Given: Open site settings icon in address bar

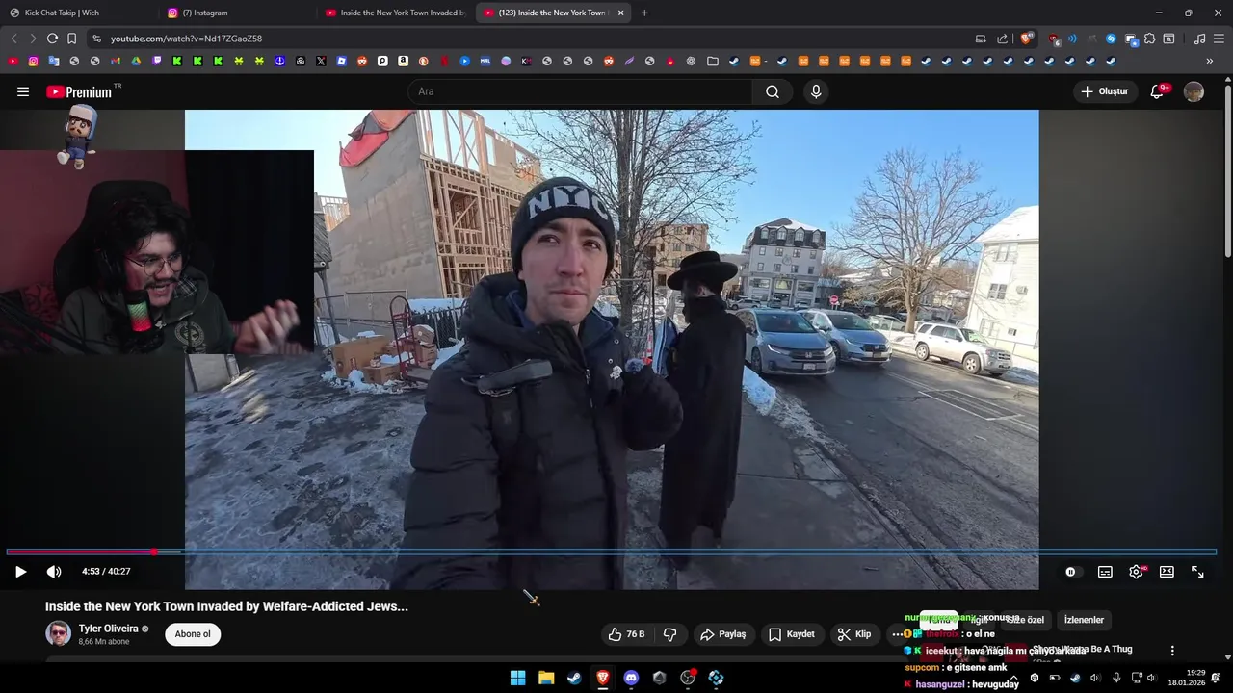Looking at the screenshot, I should click(95, 38).
